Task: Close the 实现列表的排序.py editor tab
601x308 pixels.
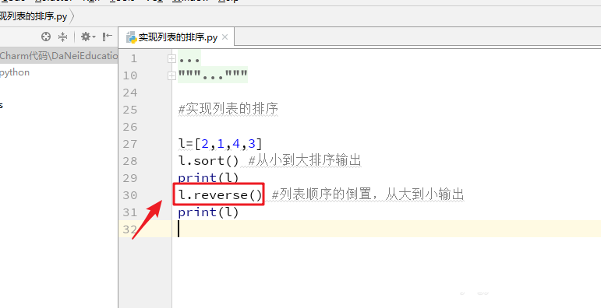Action: tap(225, 37)
